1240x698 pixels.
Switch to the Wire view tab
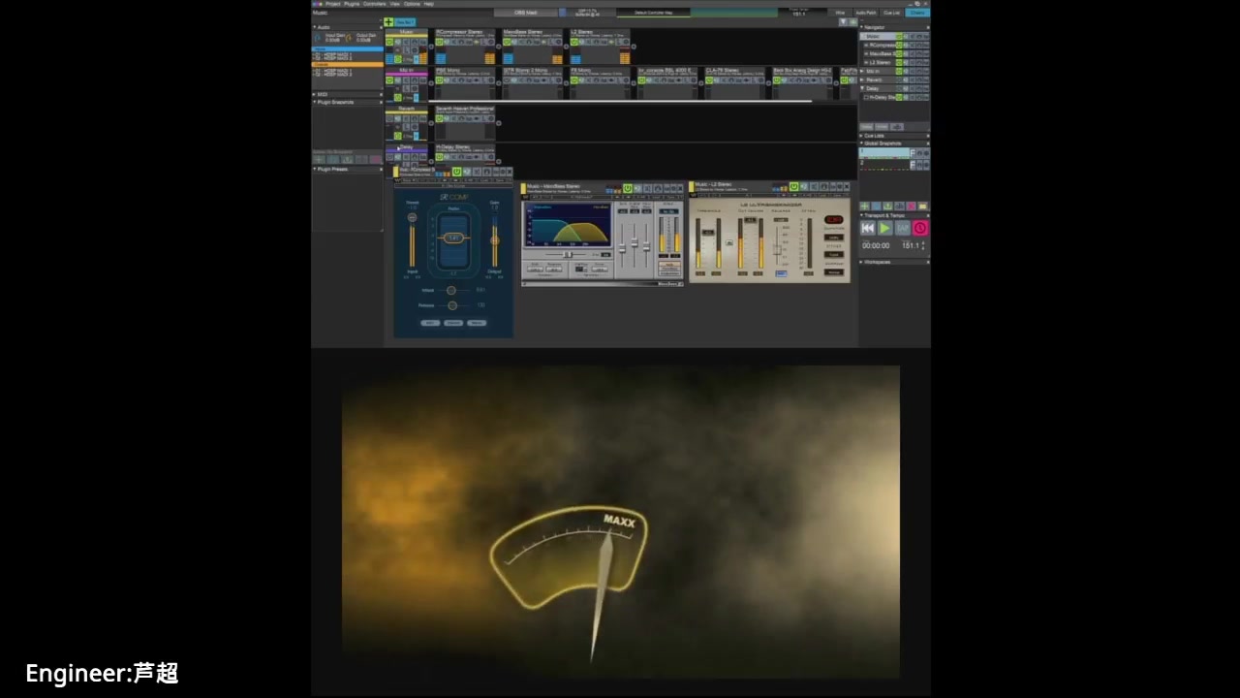pos(840,13)
